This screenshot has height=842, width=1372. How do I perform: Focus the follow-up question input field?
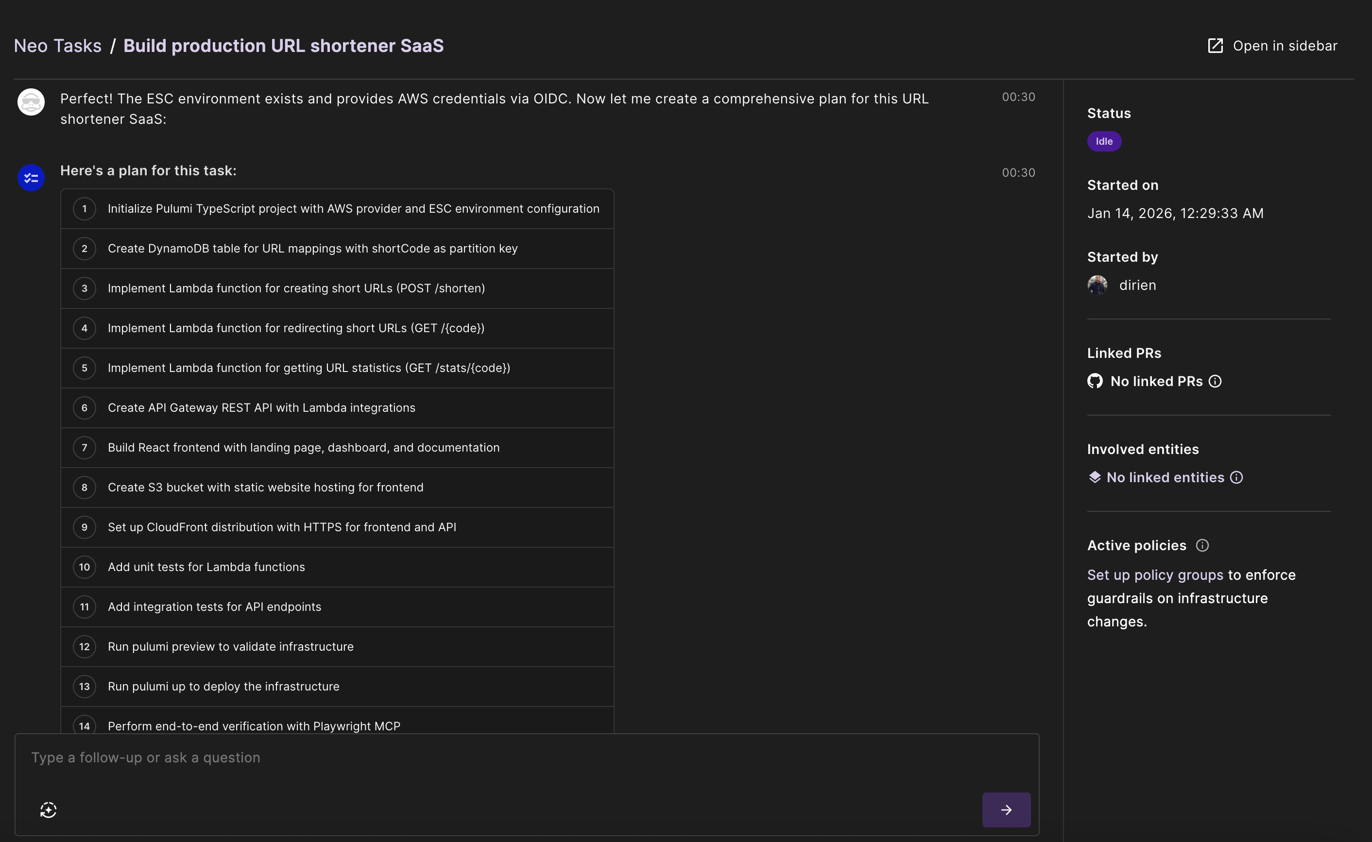527,758
